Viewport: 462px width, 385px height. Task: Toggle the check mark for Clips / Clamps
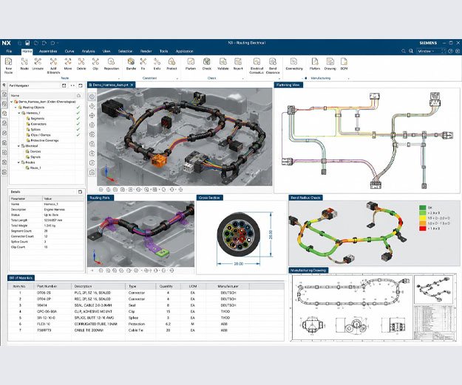click(x=78, y=135)
